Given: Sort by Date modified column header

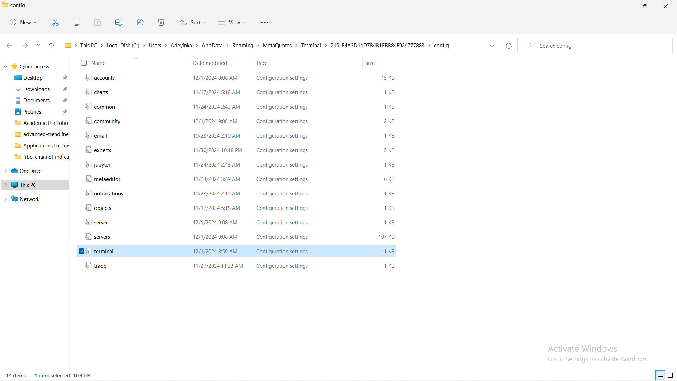Looking at the screenshot, I should [x=210, y=63].
